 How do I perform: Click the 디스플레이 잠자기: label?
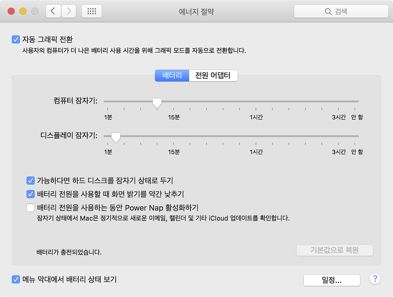point(69,135)
